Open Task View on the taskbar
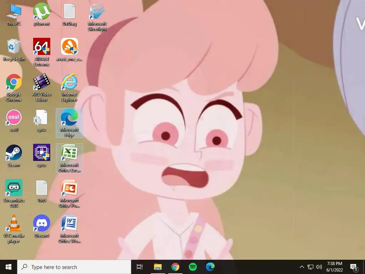Viewport: 365px width, 274px height. coord(140,267)
